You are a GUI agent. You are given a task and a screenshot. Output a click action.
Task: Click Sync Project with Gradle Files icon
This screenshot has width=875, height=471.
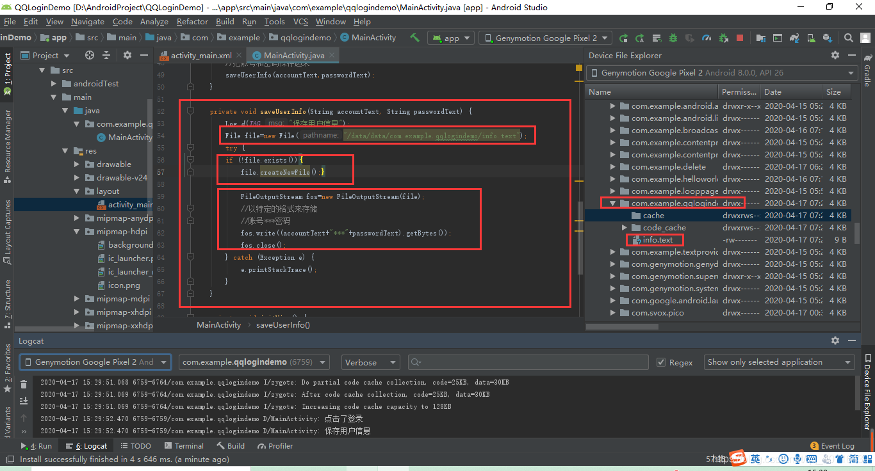[x=795, y=38]
